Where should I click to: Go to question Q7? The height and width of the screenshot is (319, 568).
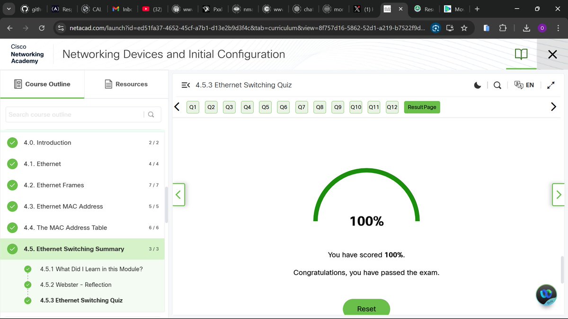tap(302, 107)
